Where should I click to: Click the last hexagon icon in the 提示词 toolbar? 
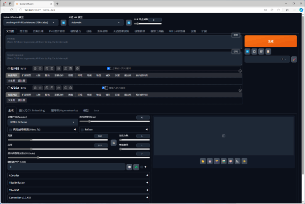tap(77, 69)
